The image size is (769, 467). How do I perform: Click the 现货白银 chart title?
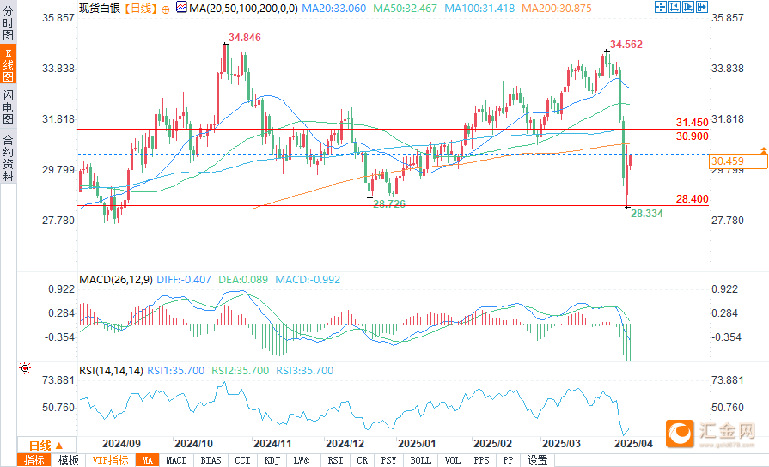point(100,9)
